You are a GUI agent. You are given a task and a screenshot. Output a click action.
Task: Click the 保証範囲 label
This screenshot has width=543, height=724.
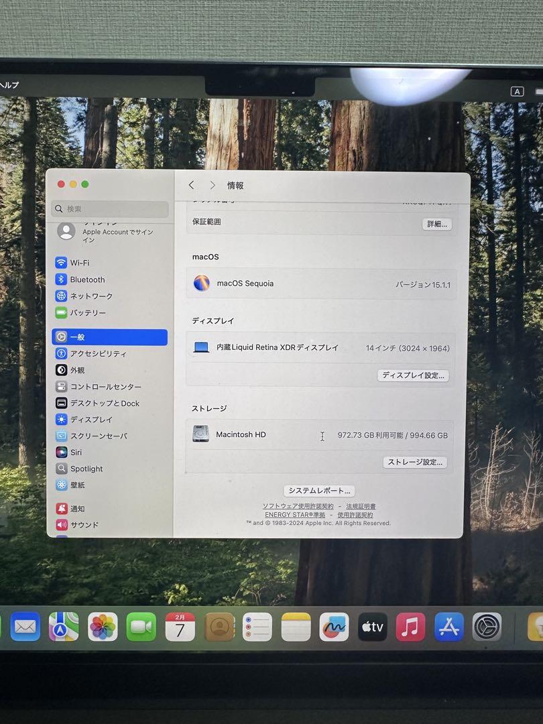(206, 222)
